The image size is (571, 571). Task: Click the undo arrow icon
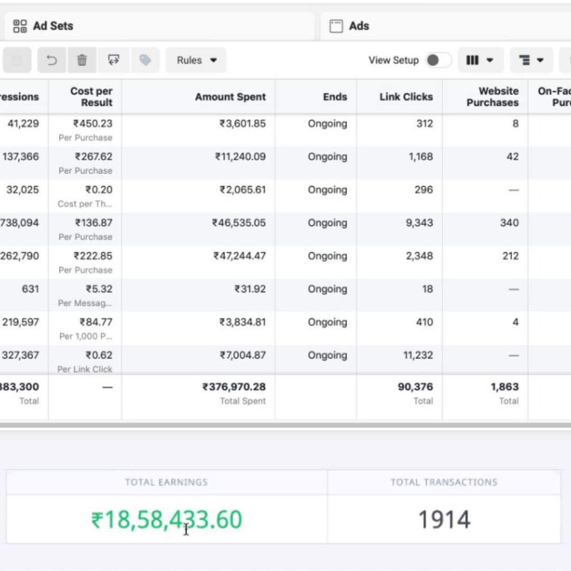[x=52, y=60]
